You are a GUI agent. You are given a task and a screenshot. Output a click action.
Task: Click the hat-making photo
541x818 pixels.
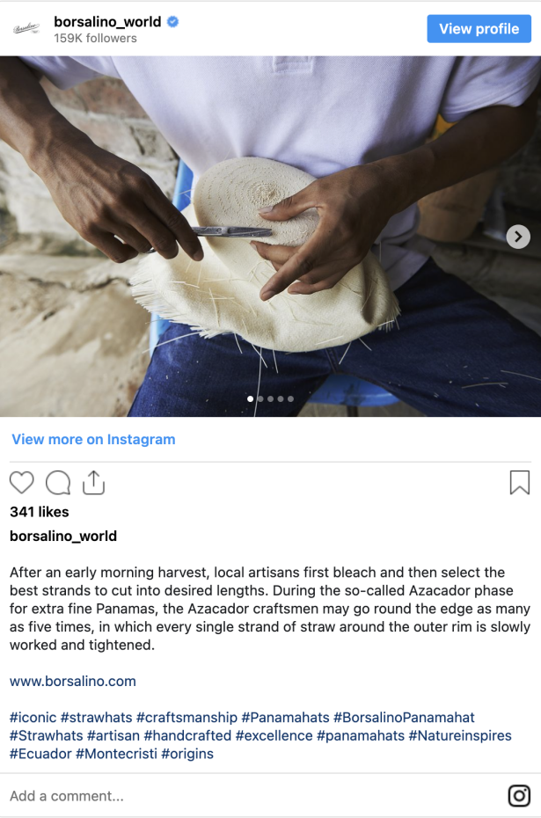point(270,237)
